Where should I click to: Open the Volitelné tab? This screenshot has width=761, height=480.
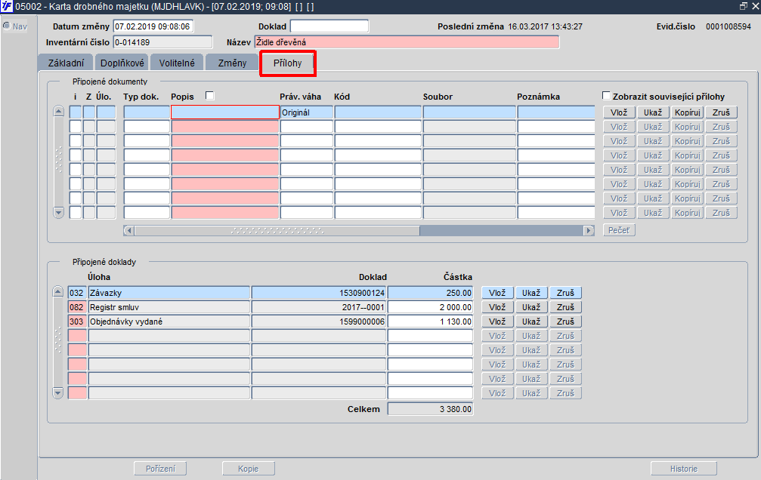pos(177,63)
